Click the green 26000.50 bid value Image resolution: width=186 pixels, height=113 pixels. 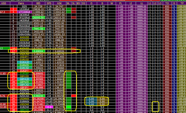[x=39, y=17]
